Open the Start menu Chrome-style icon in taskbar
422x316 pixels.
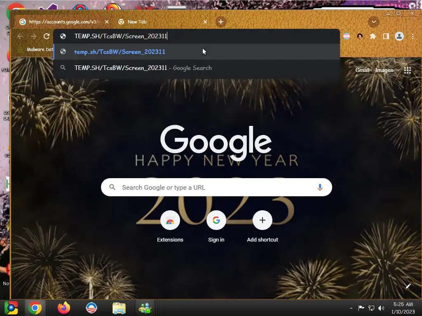pos(11,308)
